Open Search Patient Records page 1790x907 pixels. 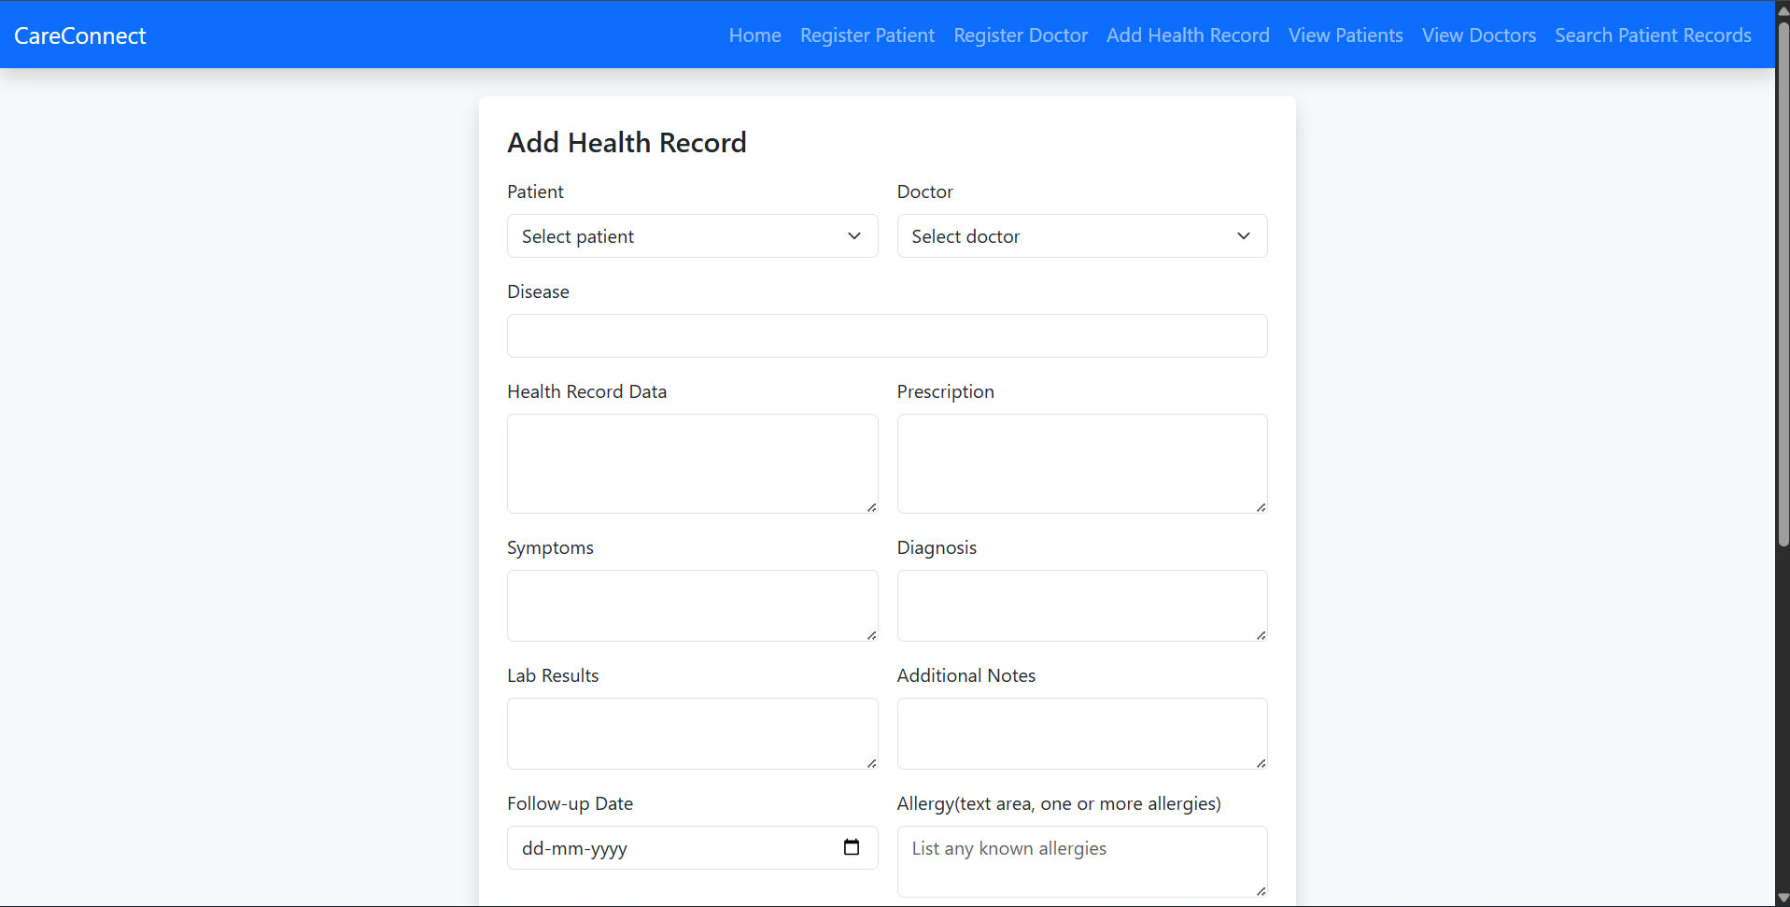pyautogui.click(x=1653, y=35)
